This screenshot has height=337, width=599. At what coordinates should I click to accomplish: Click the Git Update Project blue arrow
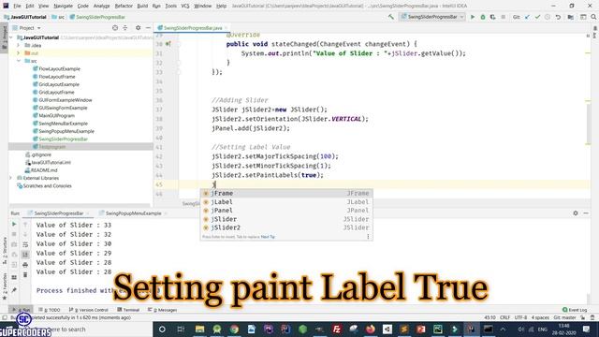tap(527, 17)
